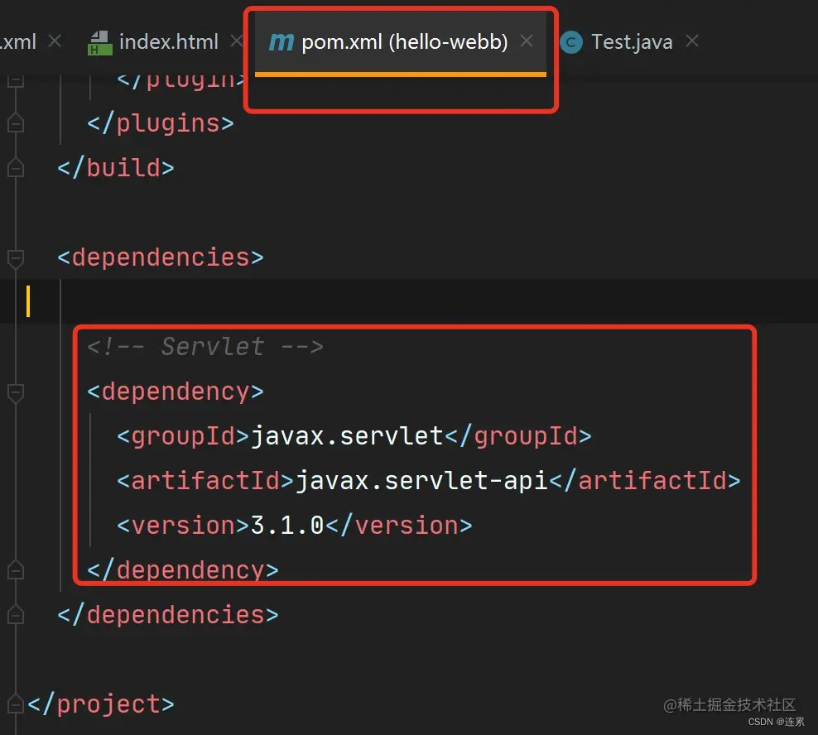Click the closing build tag text
Screen dimensions: 818x735
tap(115, 168)
